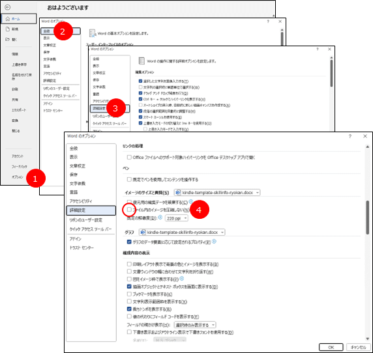This screenshot has width=373, height=353.
Task: Check the Office ファイルへのサポート対象ハイパーリンク option
Action: tap(129, 157)
